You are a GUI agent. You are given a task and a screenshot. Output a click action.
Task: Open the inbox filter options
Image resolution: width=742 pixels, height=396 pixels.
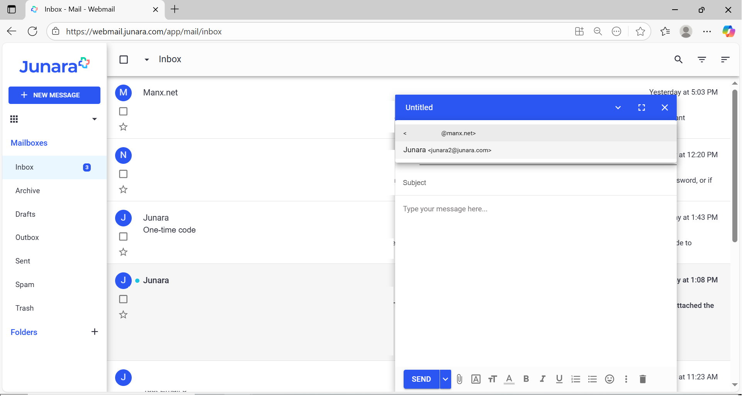[x=702, y=59]
